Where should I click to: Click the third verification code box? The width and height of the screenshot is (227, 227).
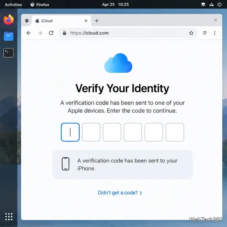pos(112,132)
